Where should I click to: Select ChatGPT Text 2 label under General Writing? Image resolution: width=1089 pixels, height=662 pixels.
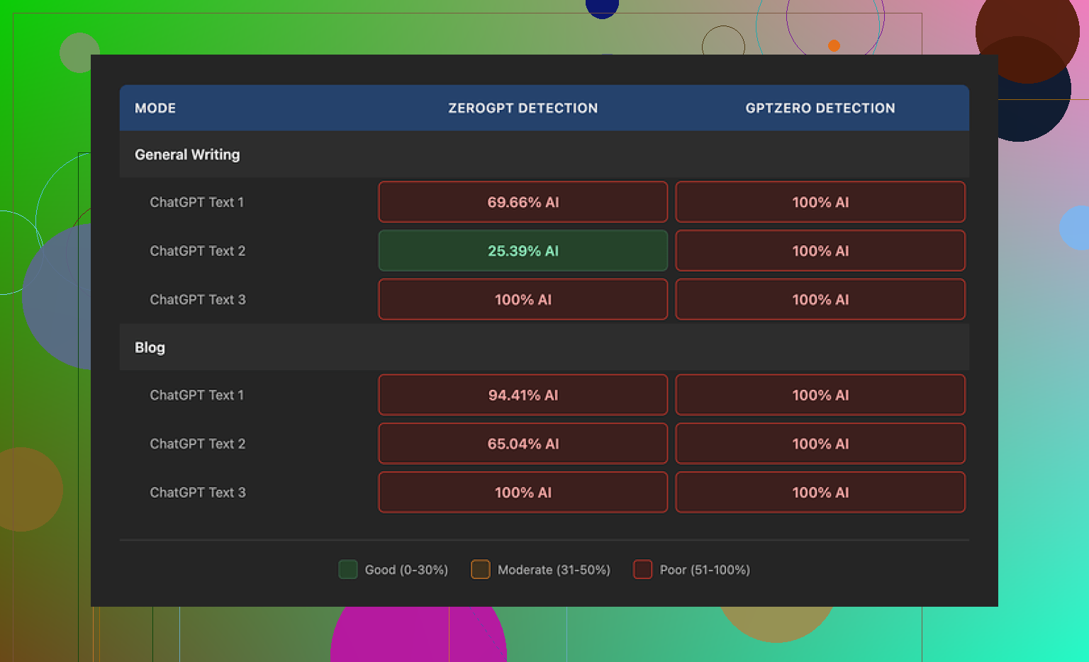[197, 251]
